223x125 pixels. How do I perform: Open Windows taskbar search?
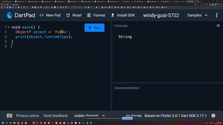pos(7,123)
